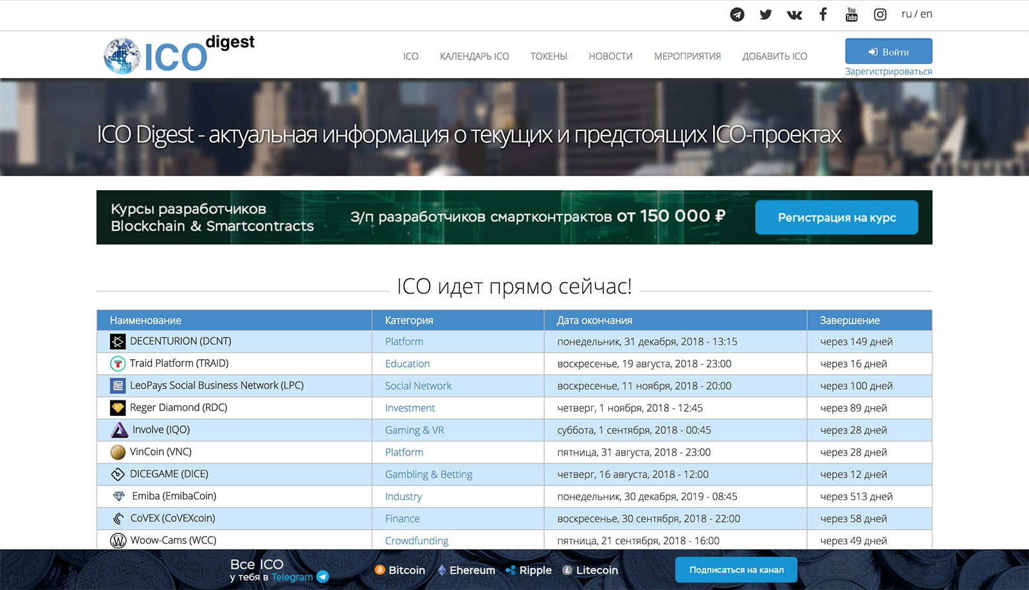Click the Facebook icon in top bar
This screenshot has height=590, width=1029.
[x=823, y=14]
